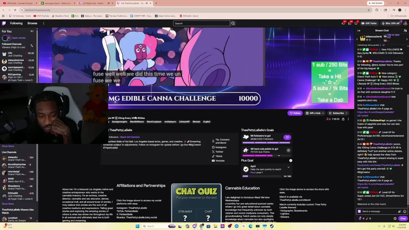Open the Subscribe dropdown
409x230 pixels.
[x=337, y=113]
